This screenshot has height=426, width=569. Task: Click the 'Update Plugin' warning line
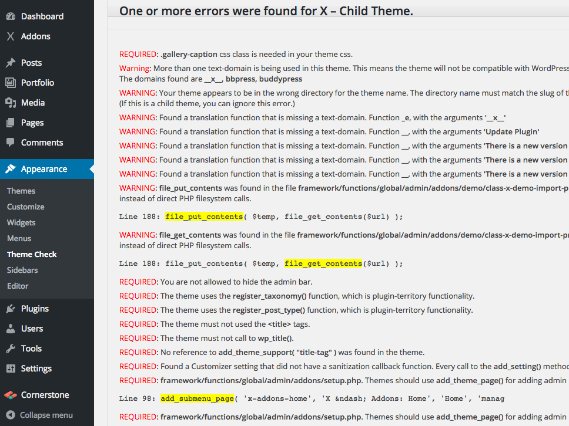pos(329,132)
